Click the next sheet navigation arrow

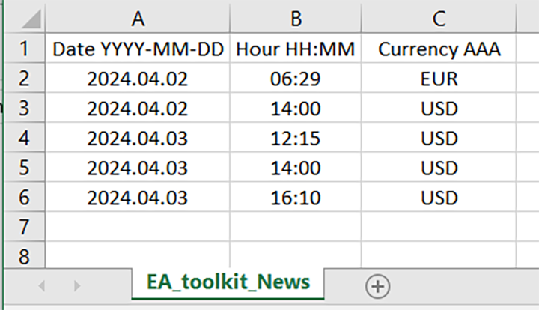[x=76, y=285]
